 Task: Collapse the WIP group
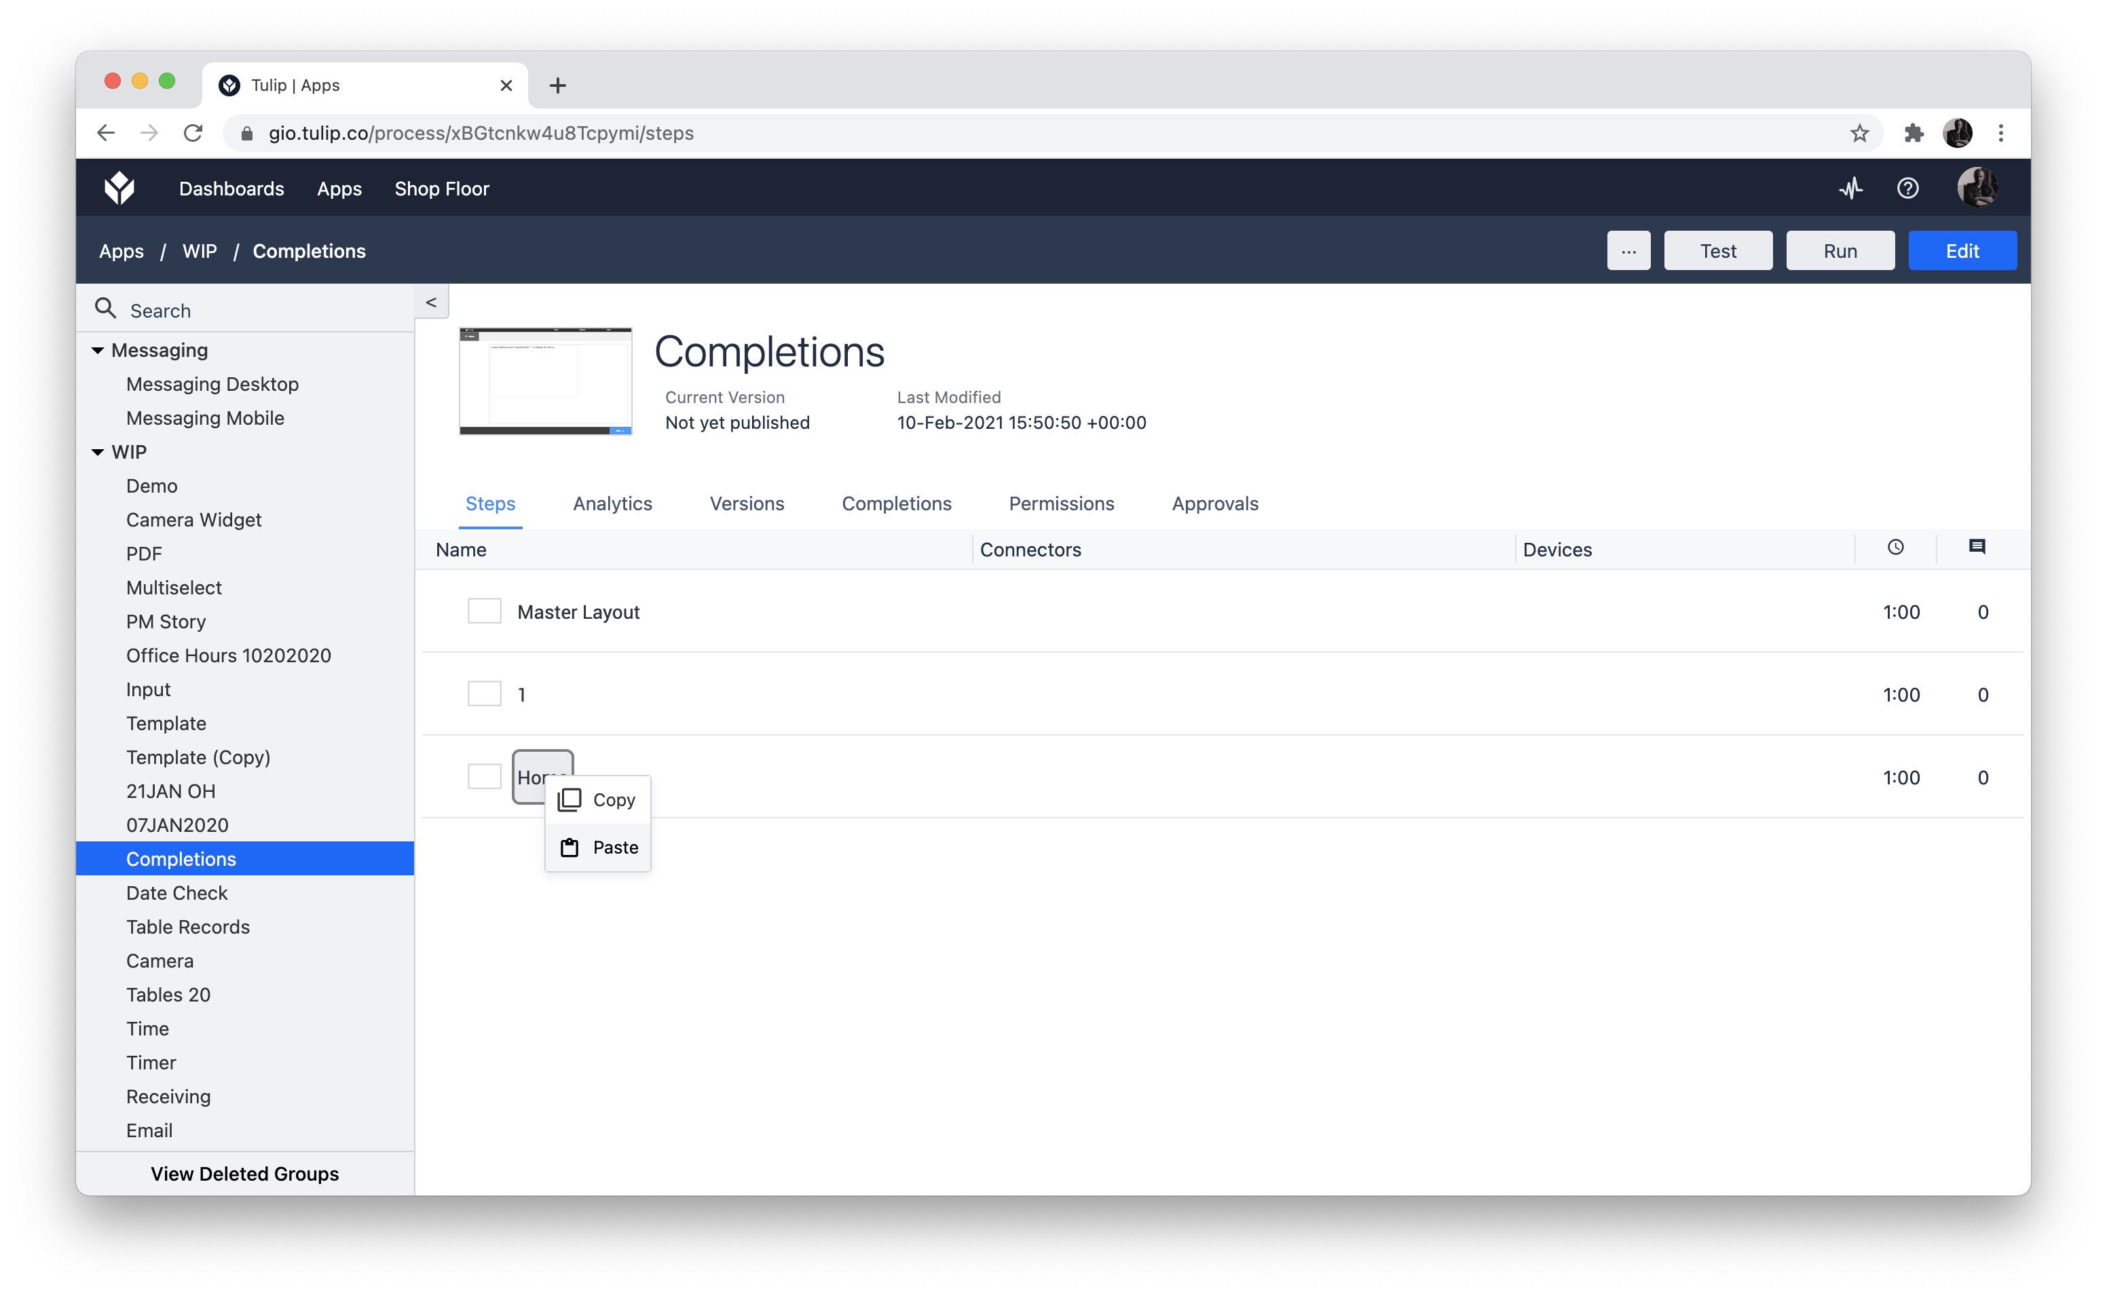pos(98,452)
